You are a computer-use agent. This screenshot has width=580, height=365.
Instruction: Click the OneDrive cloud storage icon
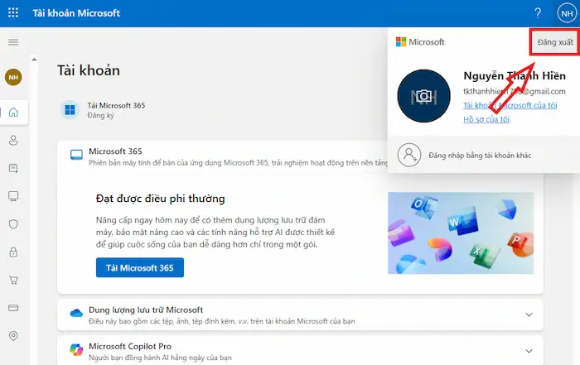(76, 314)
